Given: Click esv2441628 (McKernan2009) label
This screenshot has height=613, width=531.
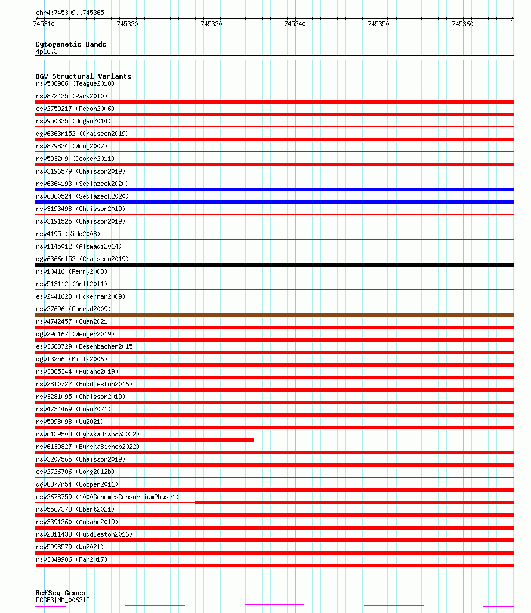Looking at the screenshot, I should (x=81, y=296).
